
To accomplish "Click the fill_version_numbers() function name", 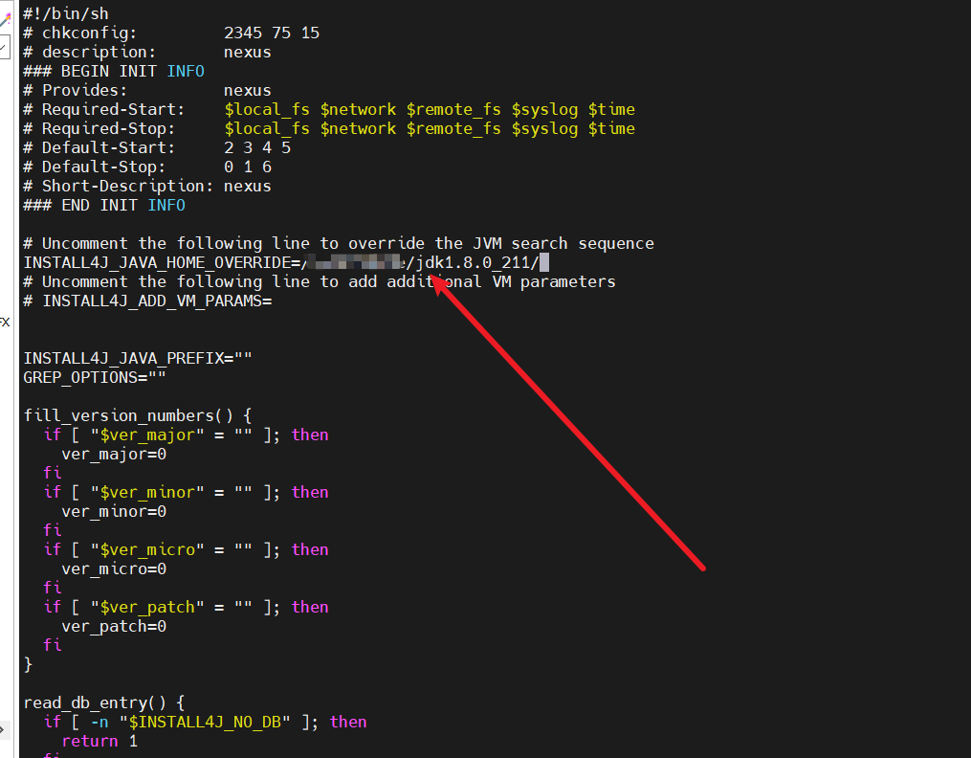I will [128, 415].
